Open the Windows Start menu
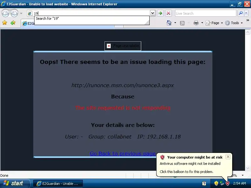 (x=15, y=183)
